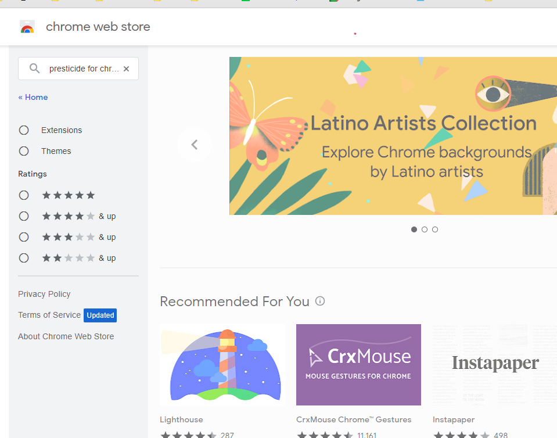Select the first carousel dot
The width and height of the screenshot is (557, 438).
click(414, 229)
